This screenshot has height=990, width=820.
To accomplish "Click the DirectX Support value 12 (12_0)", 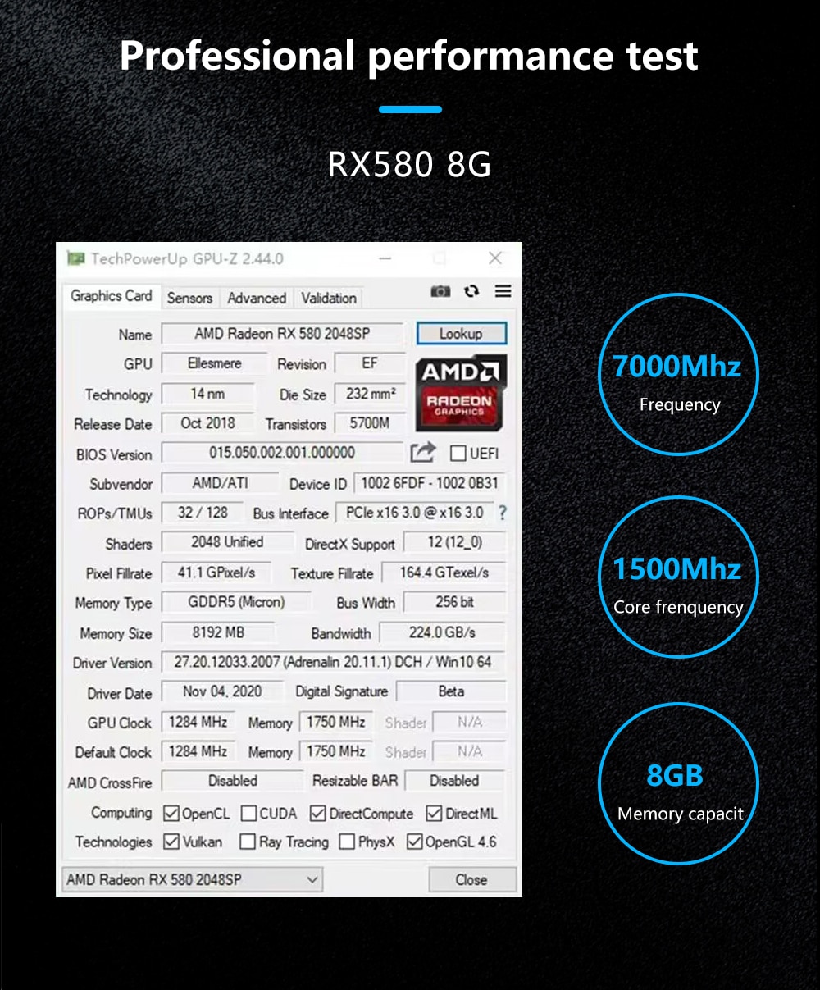I will coord(454,542).
